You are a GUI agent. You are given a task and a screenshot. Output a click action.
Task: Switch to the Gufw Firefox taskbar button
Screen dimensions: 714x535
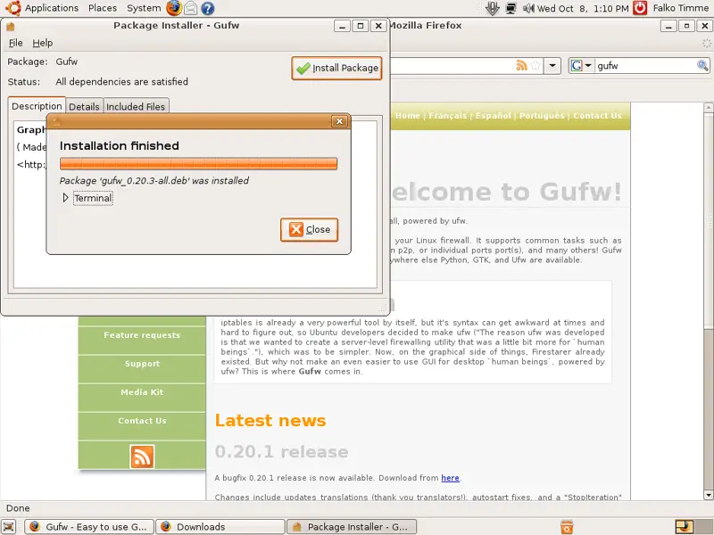click(89, 527)
